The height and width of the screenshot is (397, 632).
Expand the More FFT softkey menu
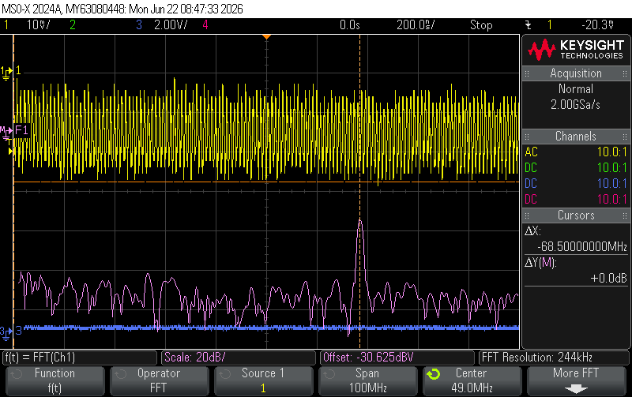tap(576, 380)
